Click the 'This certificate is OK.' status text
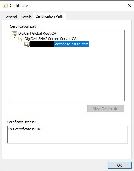 coord(24,129)
